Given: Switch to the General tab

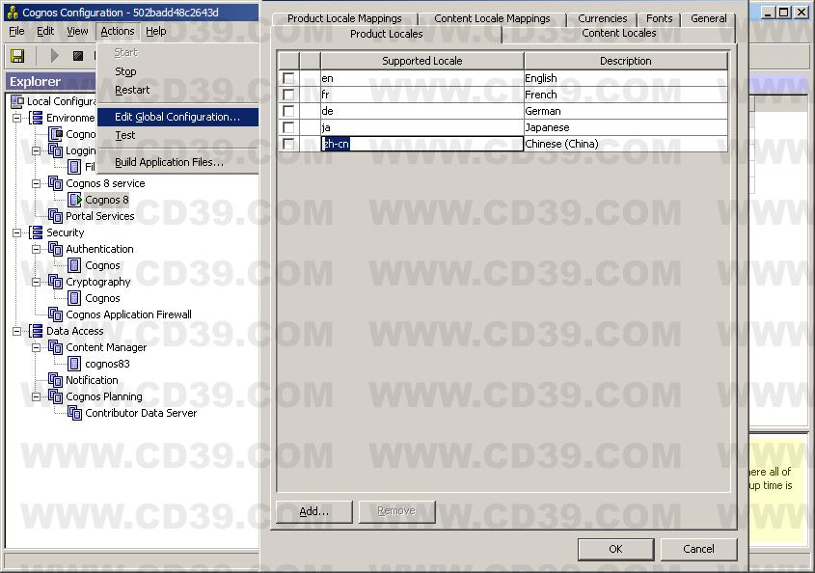Looking at the screenshot, I should tap(709, 18).
